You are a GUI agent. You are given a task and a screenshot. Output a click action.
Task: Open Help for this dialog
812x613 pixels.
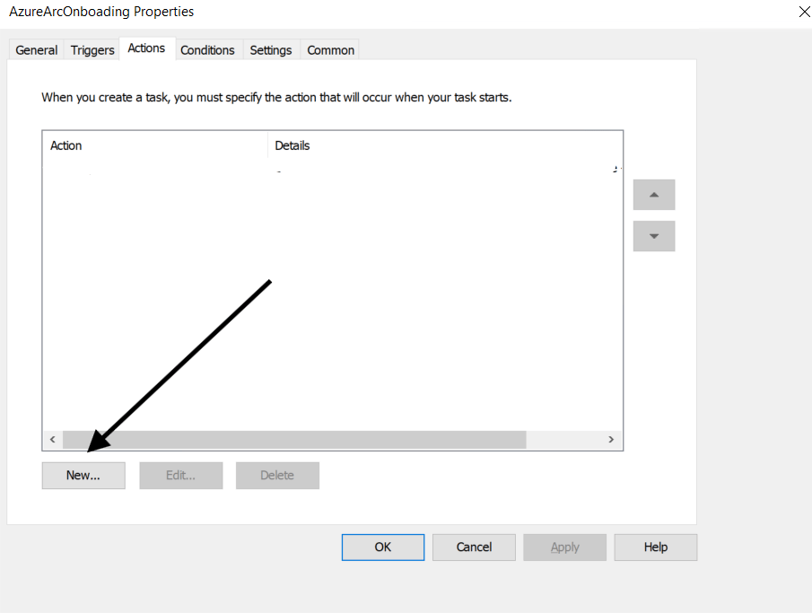pos(656,547)
